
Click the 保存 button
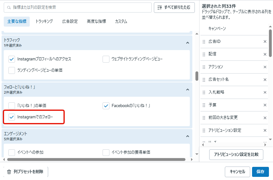(x=260, y=172)
